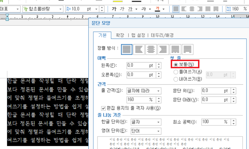Open the font color dropdown arrow
The width and height of the screenshot is (249, 149).
pyautogui.click(x=163, y=9)
